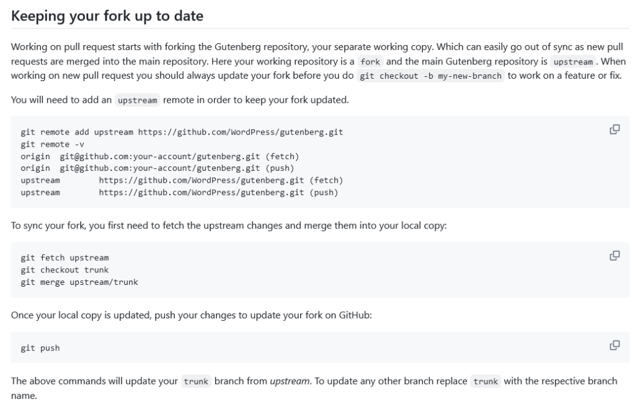The width and height of the screenshot is (635, 405).
Task: Click the 'git merge upstream/trunk' line
Action: click(x=79, y=282)
